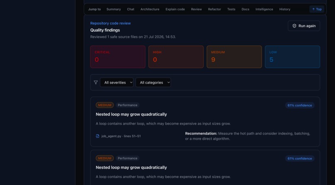This screenshot has width=335, height=185.
Task: Click the Quality findings heading
Action: (x=105, y=30)
